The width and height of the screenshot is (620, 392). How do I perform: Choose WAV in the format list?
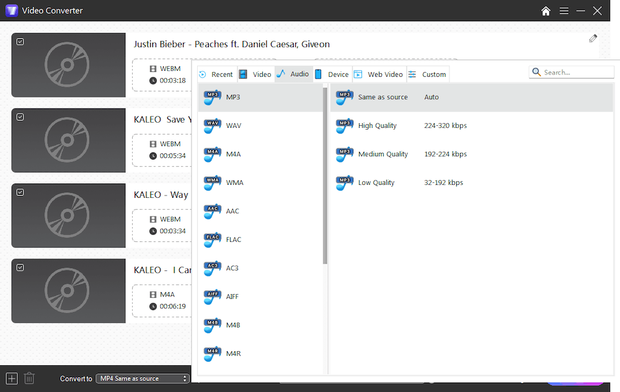[260, 126]
